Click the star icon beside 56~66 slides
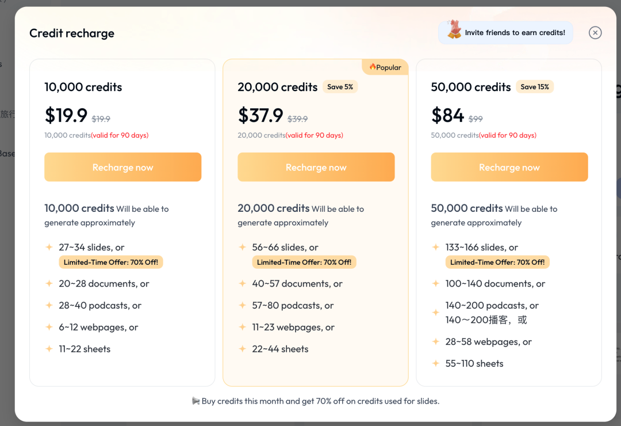621x426 pixels. [243, 247]
